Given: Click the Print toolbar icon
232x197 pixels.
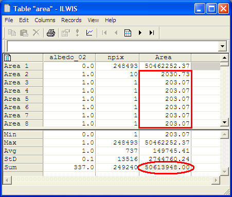Looking at the screenshot, I should pyautogui.click(x=51, y=32).
